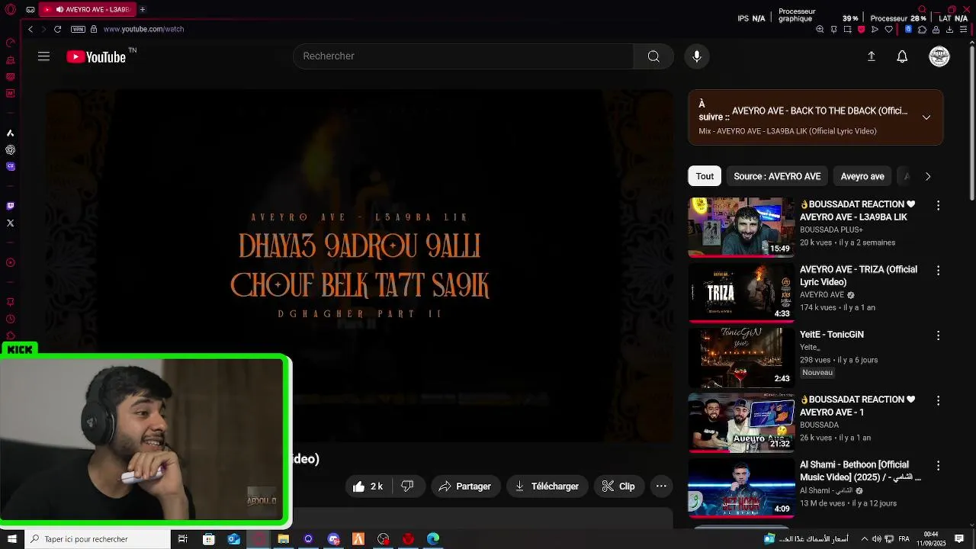Click the search magnifier button
976x549 pixels.
(653, 56)
